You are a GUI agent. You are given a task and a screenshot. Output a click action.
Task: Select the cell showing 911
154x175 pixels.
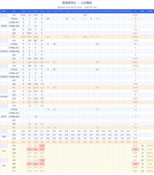tap(36, 66)
